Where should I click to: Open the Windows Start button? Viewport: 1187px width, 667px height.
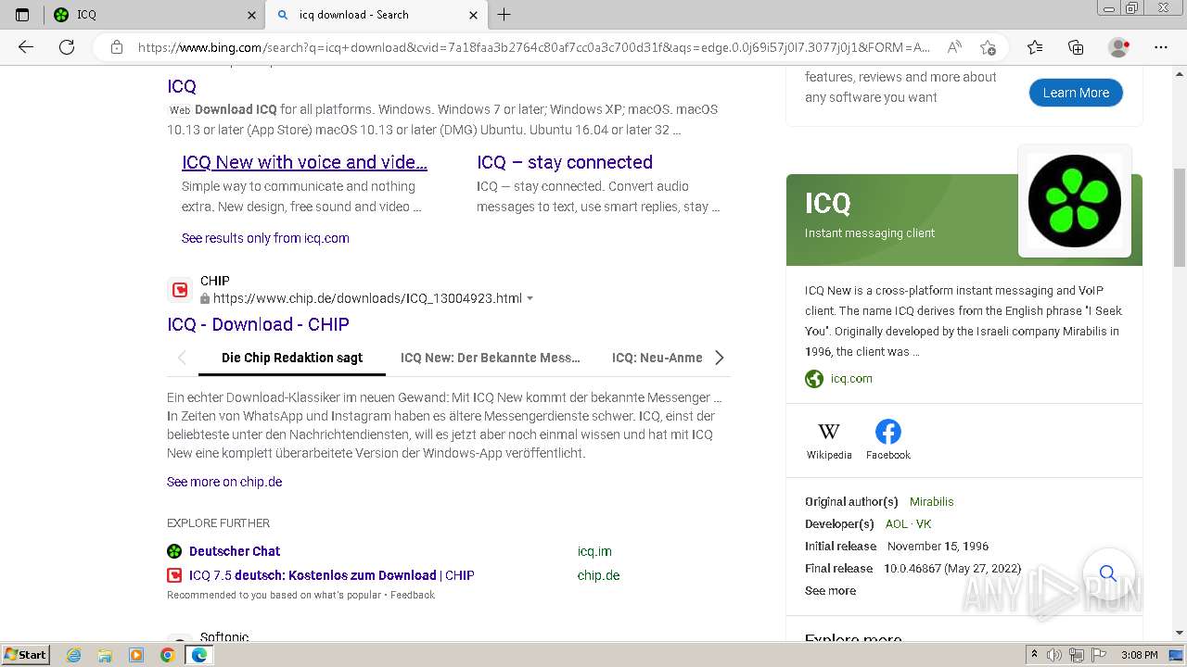[26, 654]
